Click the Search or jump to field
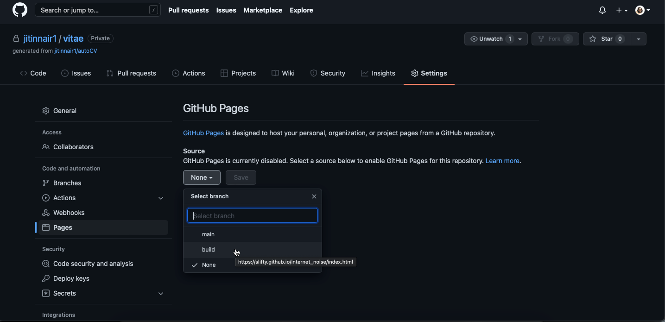 coord(98,10)
